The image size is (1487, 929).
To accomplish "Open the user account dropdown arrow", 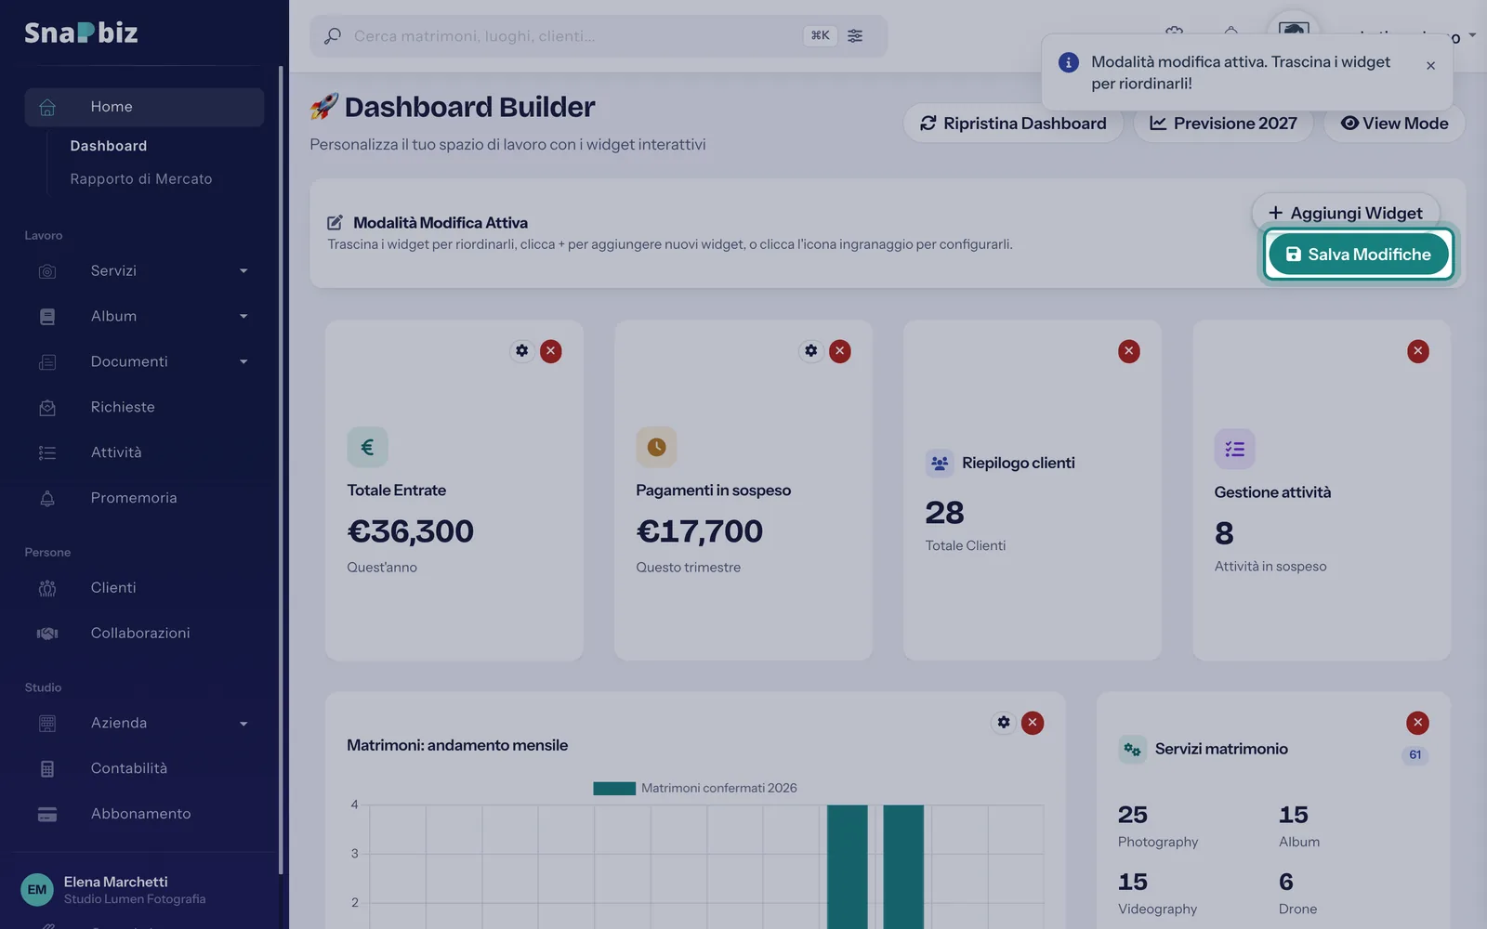I will 1472,35.
